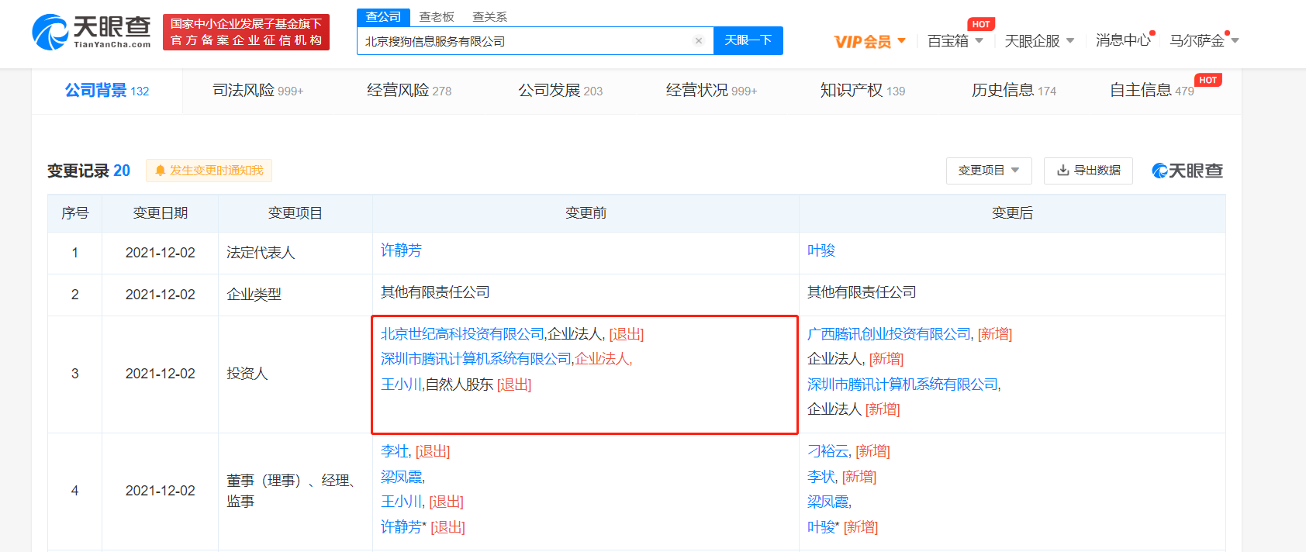The image size is (1306, 552).
Task: Click the HOT badge on 自主信息 tab
Action: coord(1208,81)
